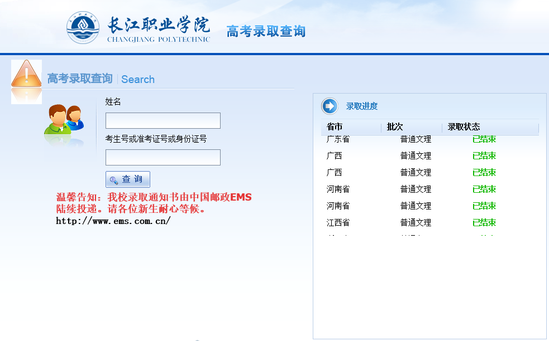Click the 长江职业学院 calligraphy name text

(158, 26)
